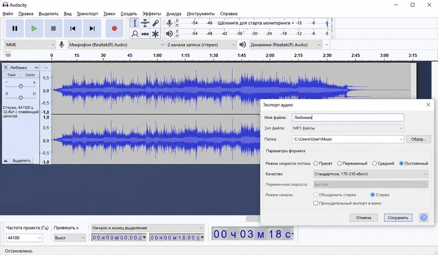Select the Draw pencil tool
Image resolution: width=438 pixels, height=255 pixels.
click(155, 23)
